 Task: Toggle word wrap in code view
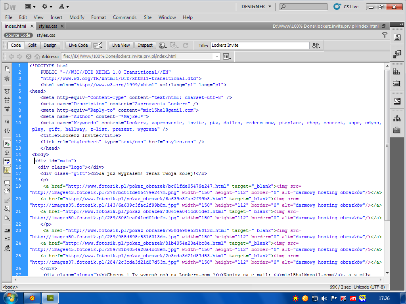coord(7,161)
